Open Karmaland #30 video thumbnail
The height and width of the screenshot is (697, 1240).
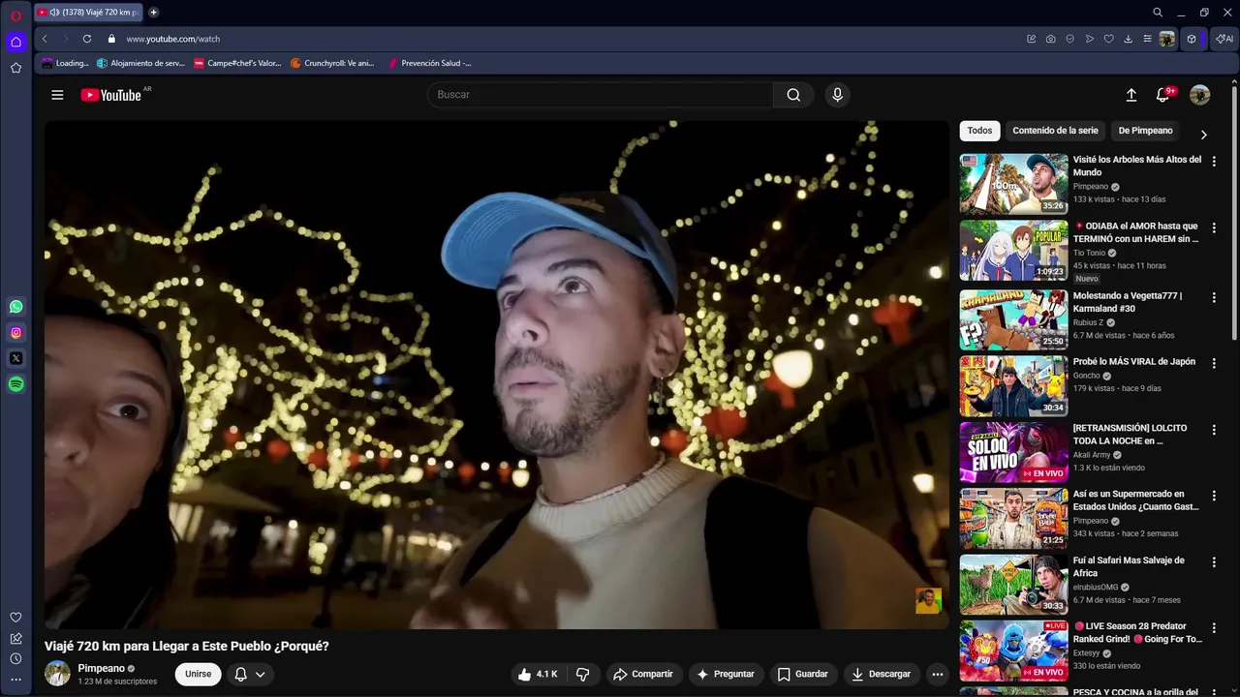(x=1013, y=319)
